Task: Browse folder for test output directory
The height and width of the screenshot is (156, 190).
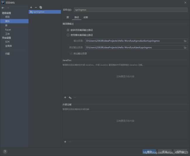Action: click(x=185, y=48)
